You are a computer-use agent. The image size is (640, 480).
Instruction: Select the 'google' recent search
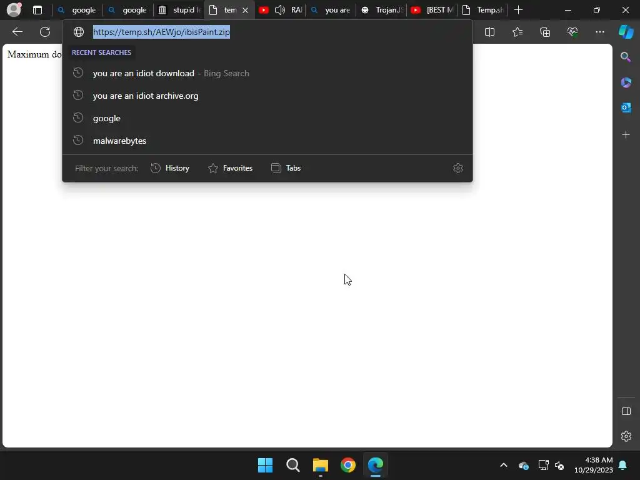coord(267,118)
